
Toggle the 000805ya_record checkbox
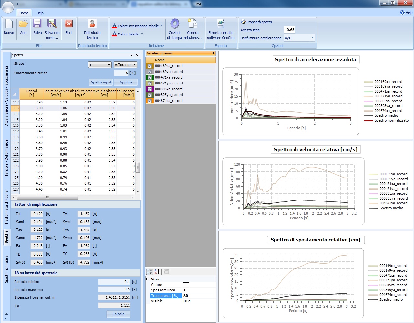click(x=150, y=95)
